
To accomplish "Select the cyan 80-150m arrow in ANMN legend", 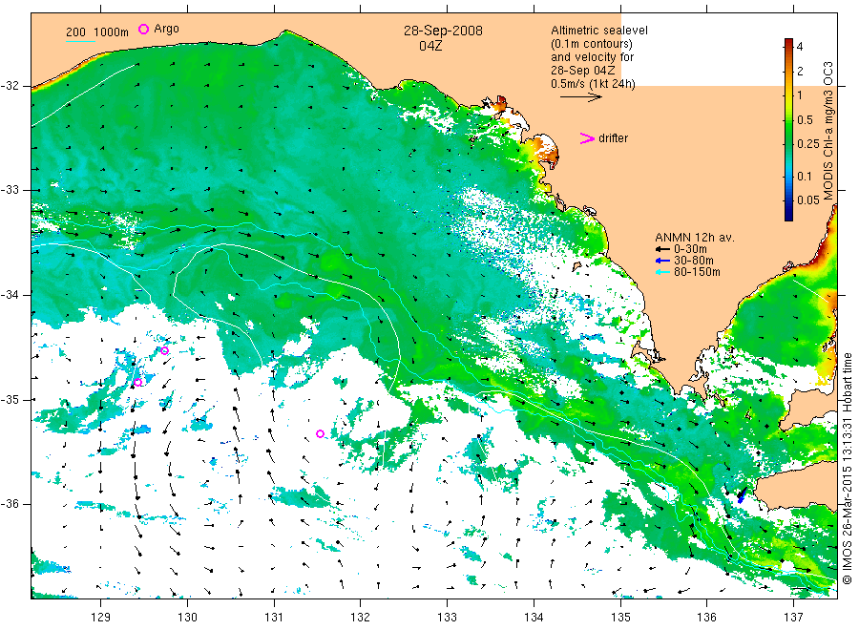I will (663, 272).
